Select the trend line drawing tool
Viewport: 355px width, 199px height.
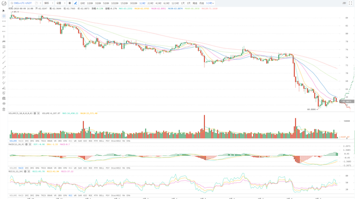[4, 52]
